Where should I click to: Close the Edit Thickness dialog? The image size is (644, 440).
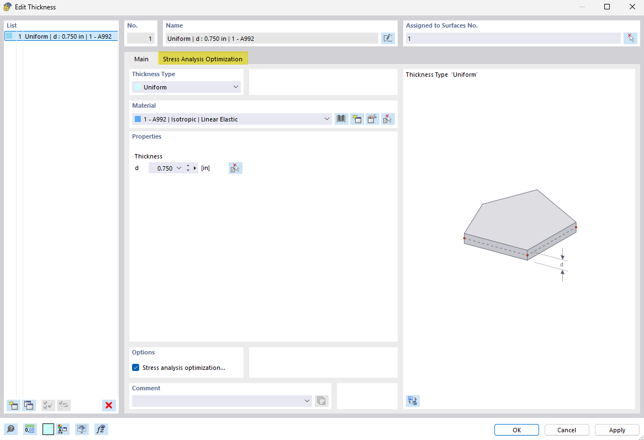click(632, 7)
